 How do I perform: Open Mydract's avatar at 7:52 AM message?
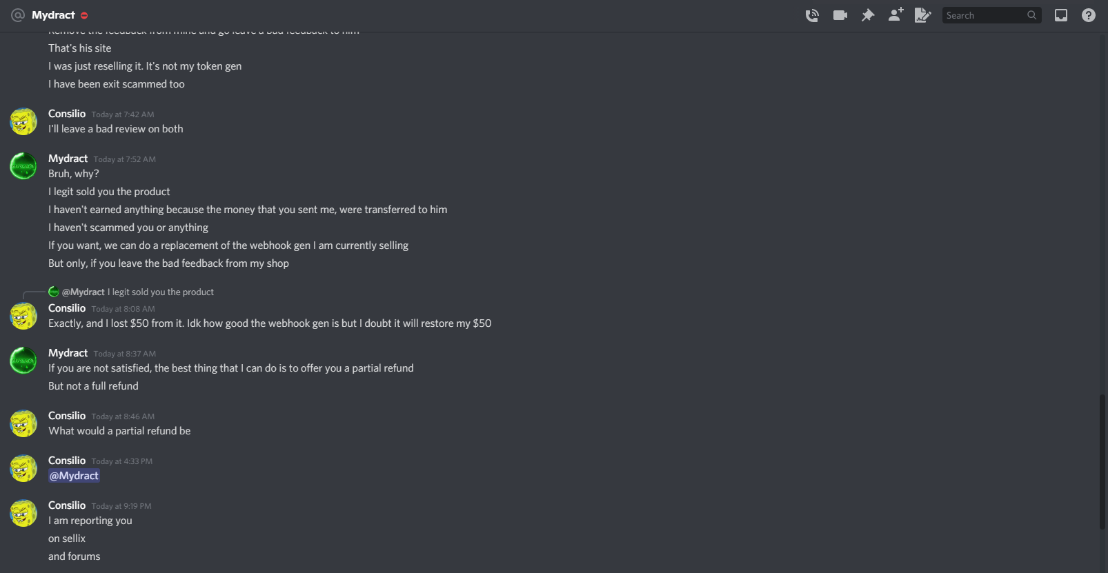point(23,166)
